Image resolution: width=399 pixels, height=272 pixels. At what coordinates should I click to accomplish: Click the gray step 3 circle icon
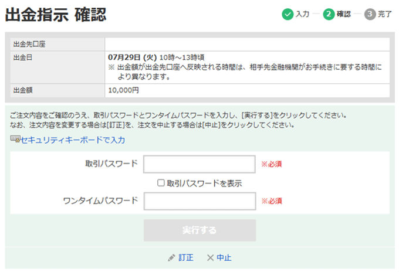coord(370,14)
